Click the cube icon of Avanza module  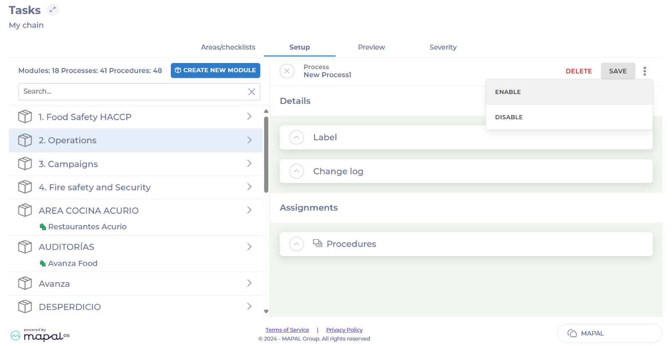tap(25, 283)
